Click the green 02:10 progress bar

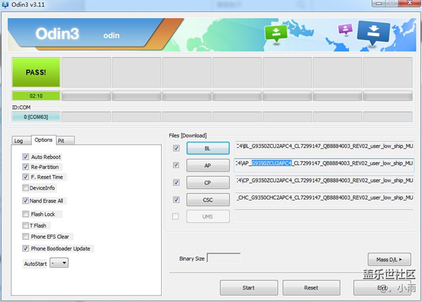click(36, 96)
